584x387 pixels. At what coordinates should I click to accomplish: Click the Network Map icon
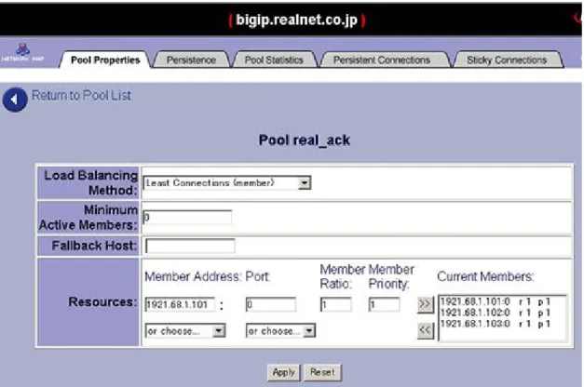[x=22, y=52]
